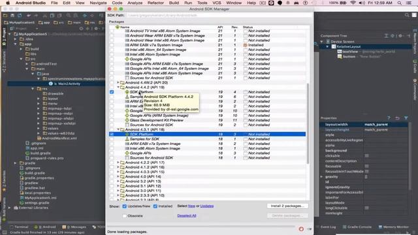This screenshot has width=418, height=235.
Task: Click the AndroidManifest.xml file icon
Action: (39, 138)
